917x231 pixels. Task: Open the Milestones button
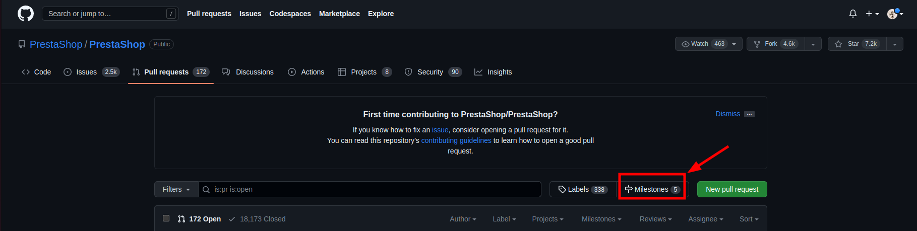point(652,189)
